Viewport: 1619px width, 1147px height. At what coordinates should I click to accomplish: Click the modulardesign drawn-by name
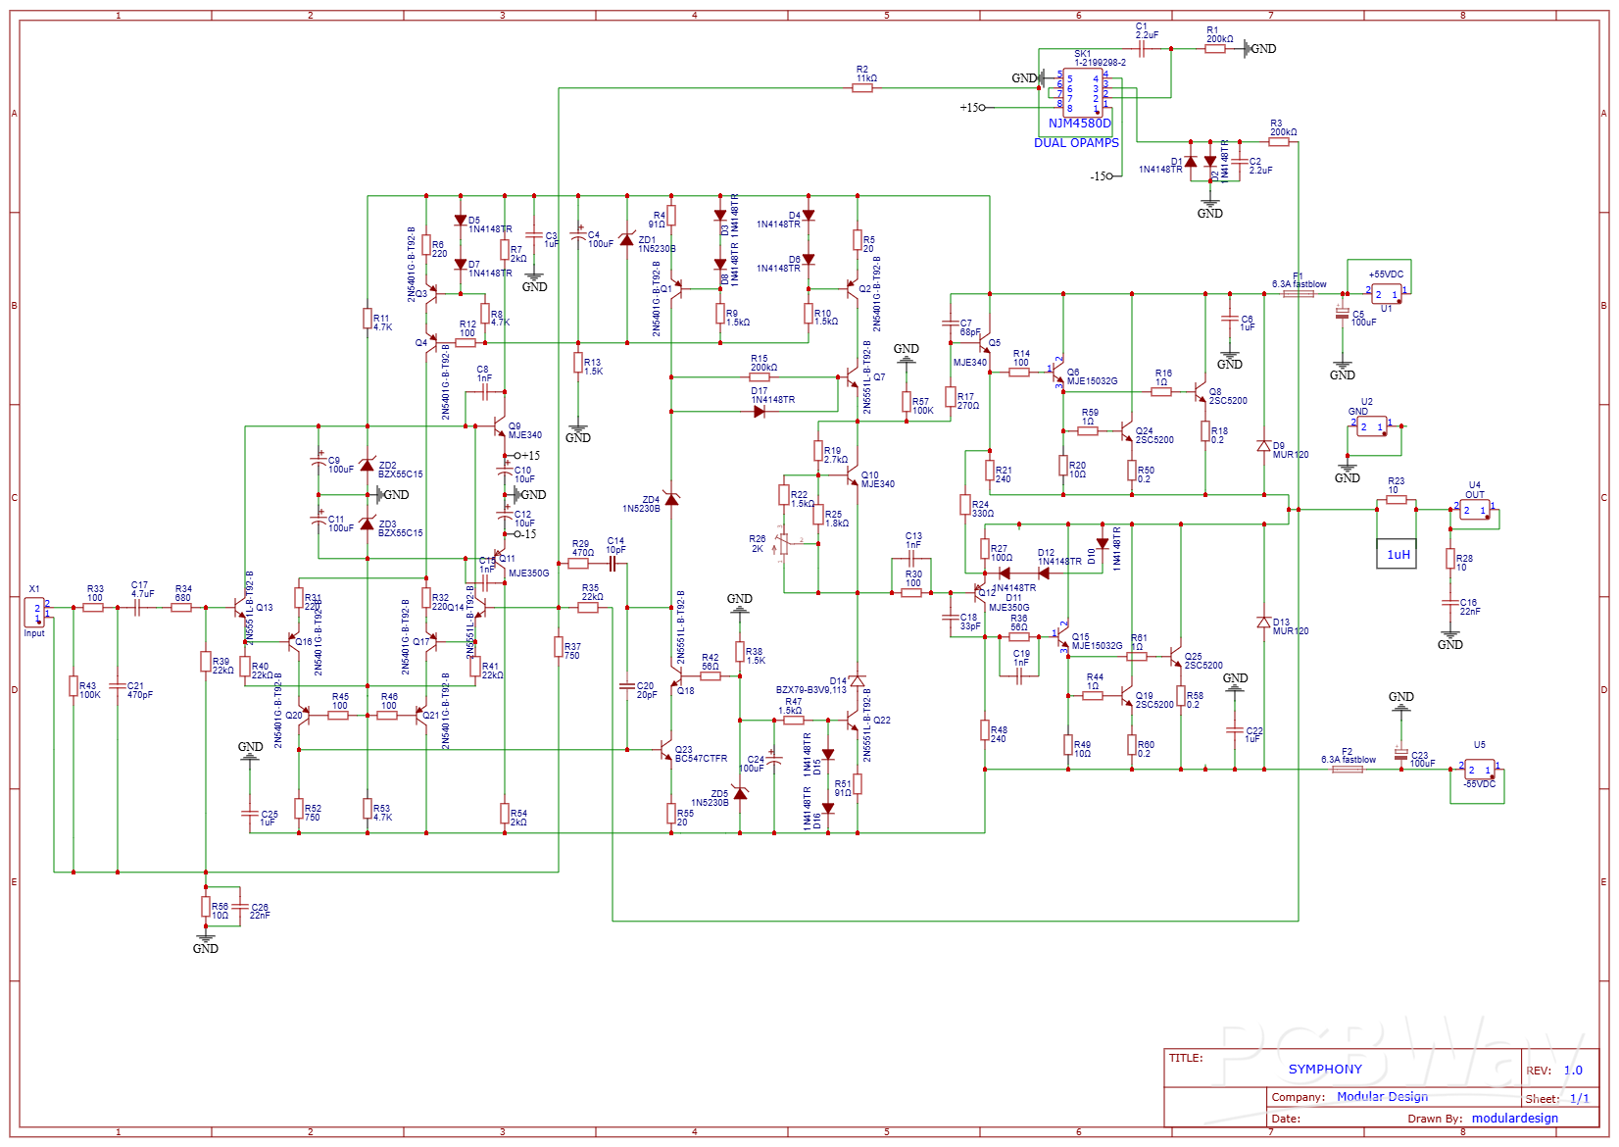click(1514, 1118)
